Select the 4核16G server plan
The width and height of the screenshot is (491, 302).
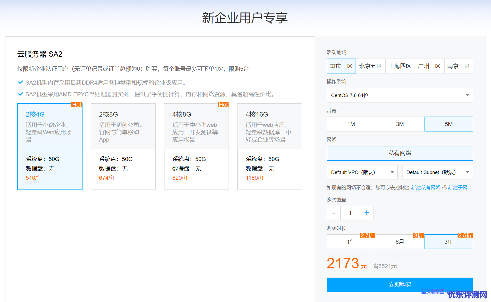click(270, 146)
